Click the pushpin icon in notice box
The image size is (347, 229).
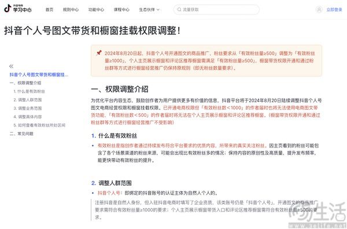99,53
